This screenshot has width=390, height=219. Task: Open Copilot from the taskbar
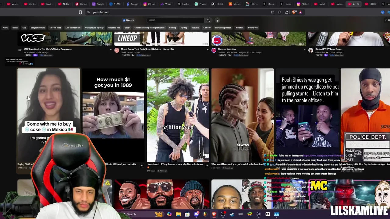coord(169,214)
